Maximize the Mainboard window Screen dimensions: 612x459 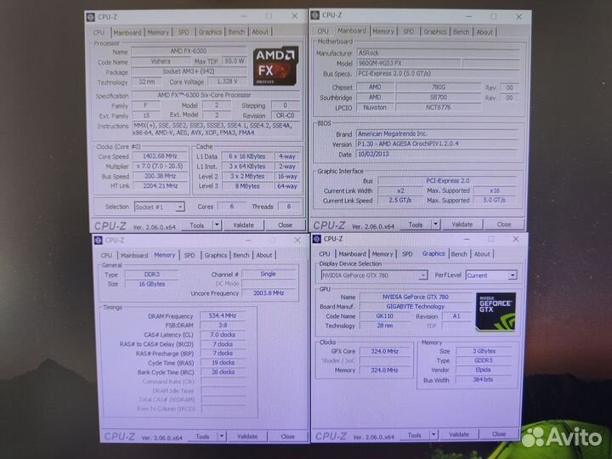pos(494,16)
